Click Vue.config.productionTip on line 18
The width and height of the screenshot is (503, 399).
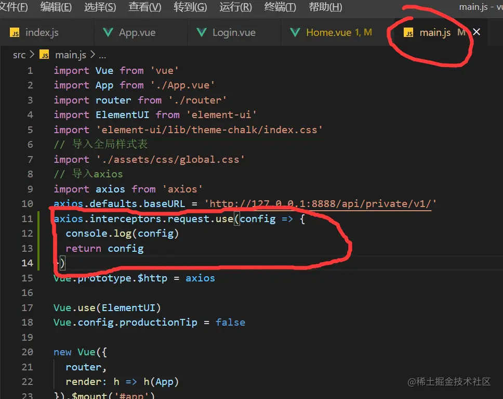pos(125,322)
